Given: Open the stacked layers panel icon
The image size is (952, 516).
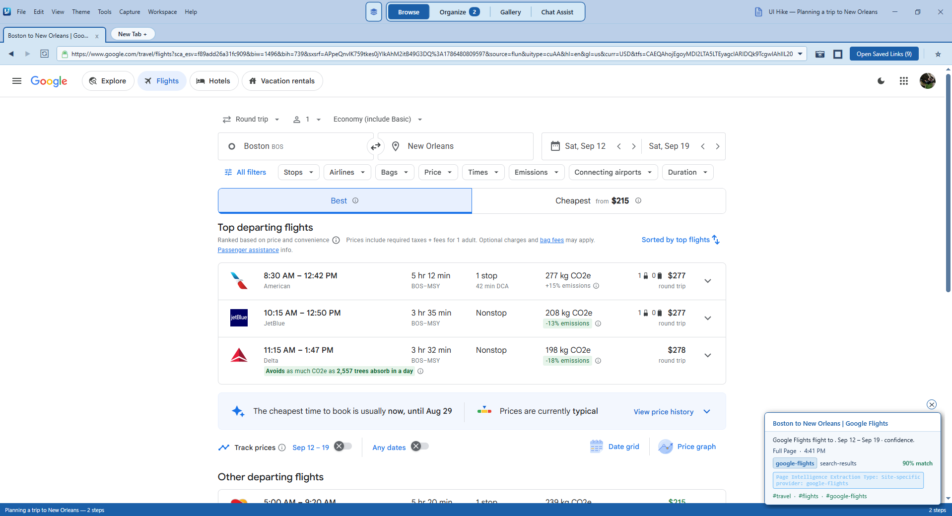Looking at the screenshot, I should coord(374,12).
